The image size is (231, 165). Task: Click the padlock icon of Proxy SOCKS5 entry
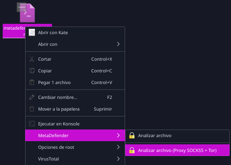click(x=132, y=150)
